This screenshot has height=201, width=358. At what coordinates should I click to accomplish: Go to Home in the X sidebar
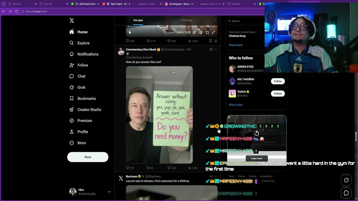click(x=79, y=32)
